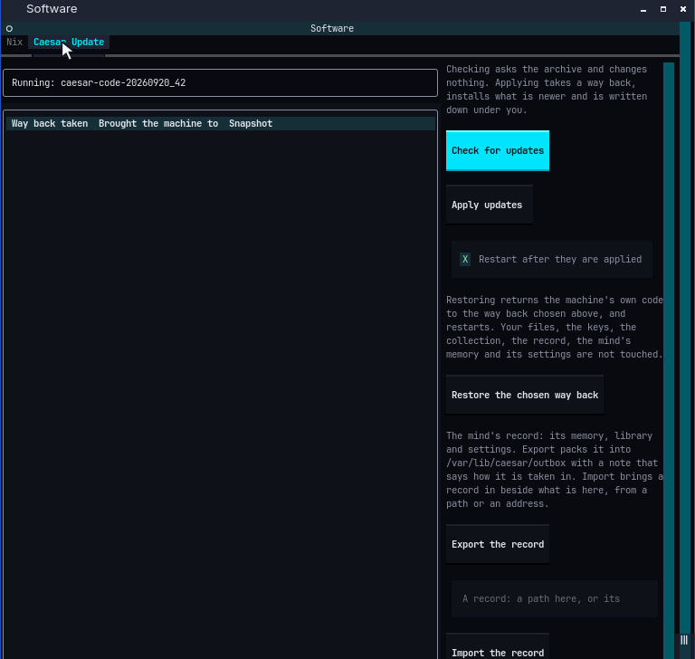Click the Apply updates button

click(489, 205)
